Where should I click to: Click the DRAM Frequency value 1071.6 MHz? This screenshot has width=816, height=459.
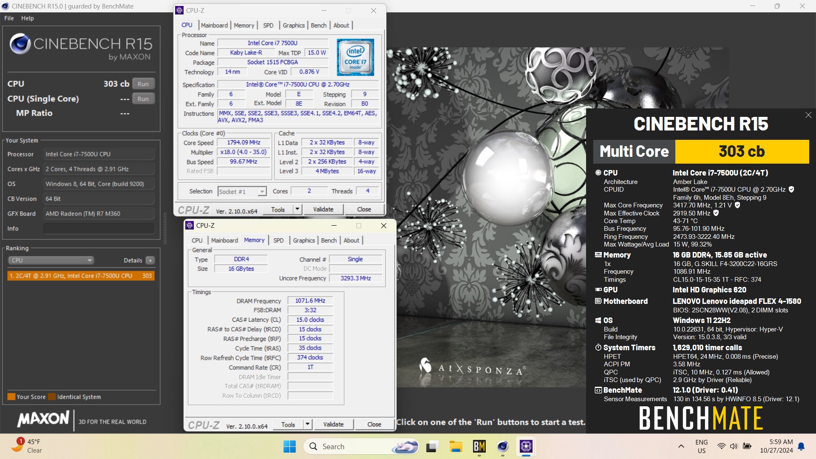310,300
